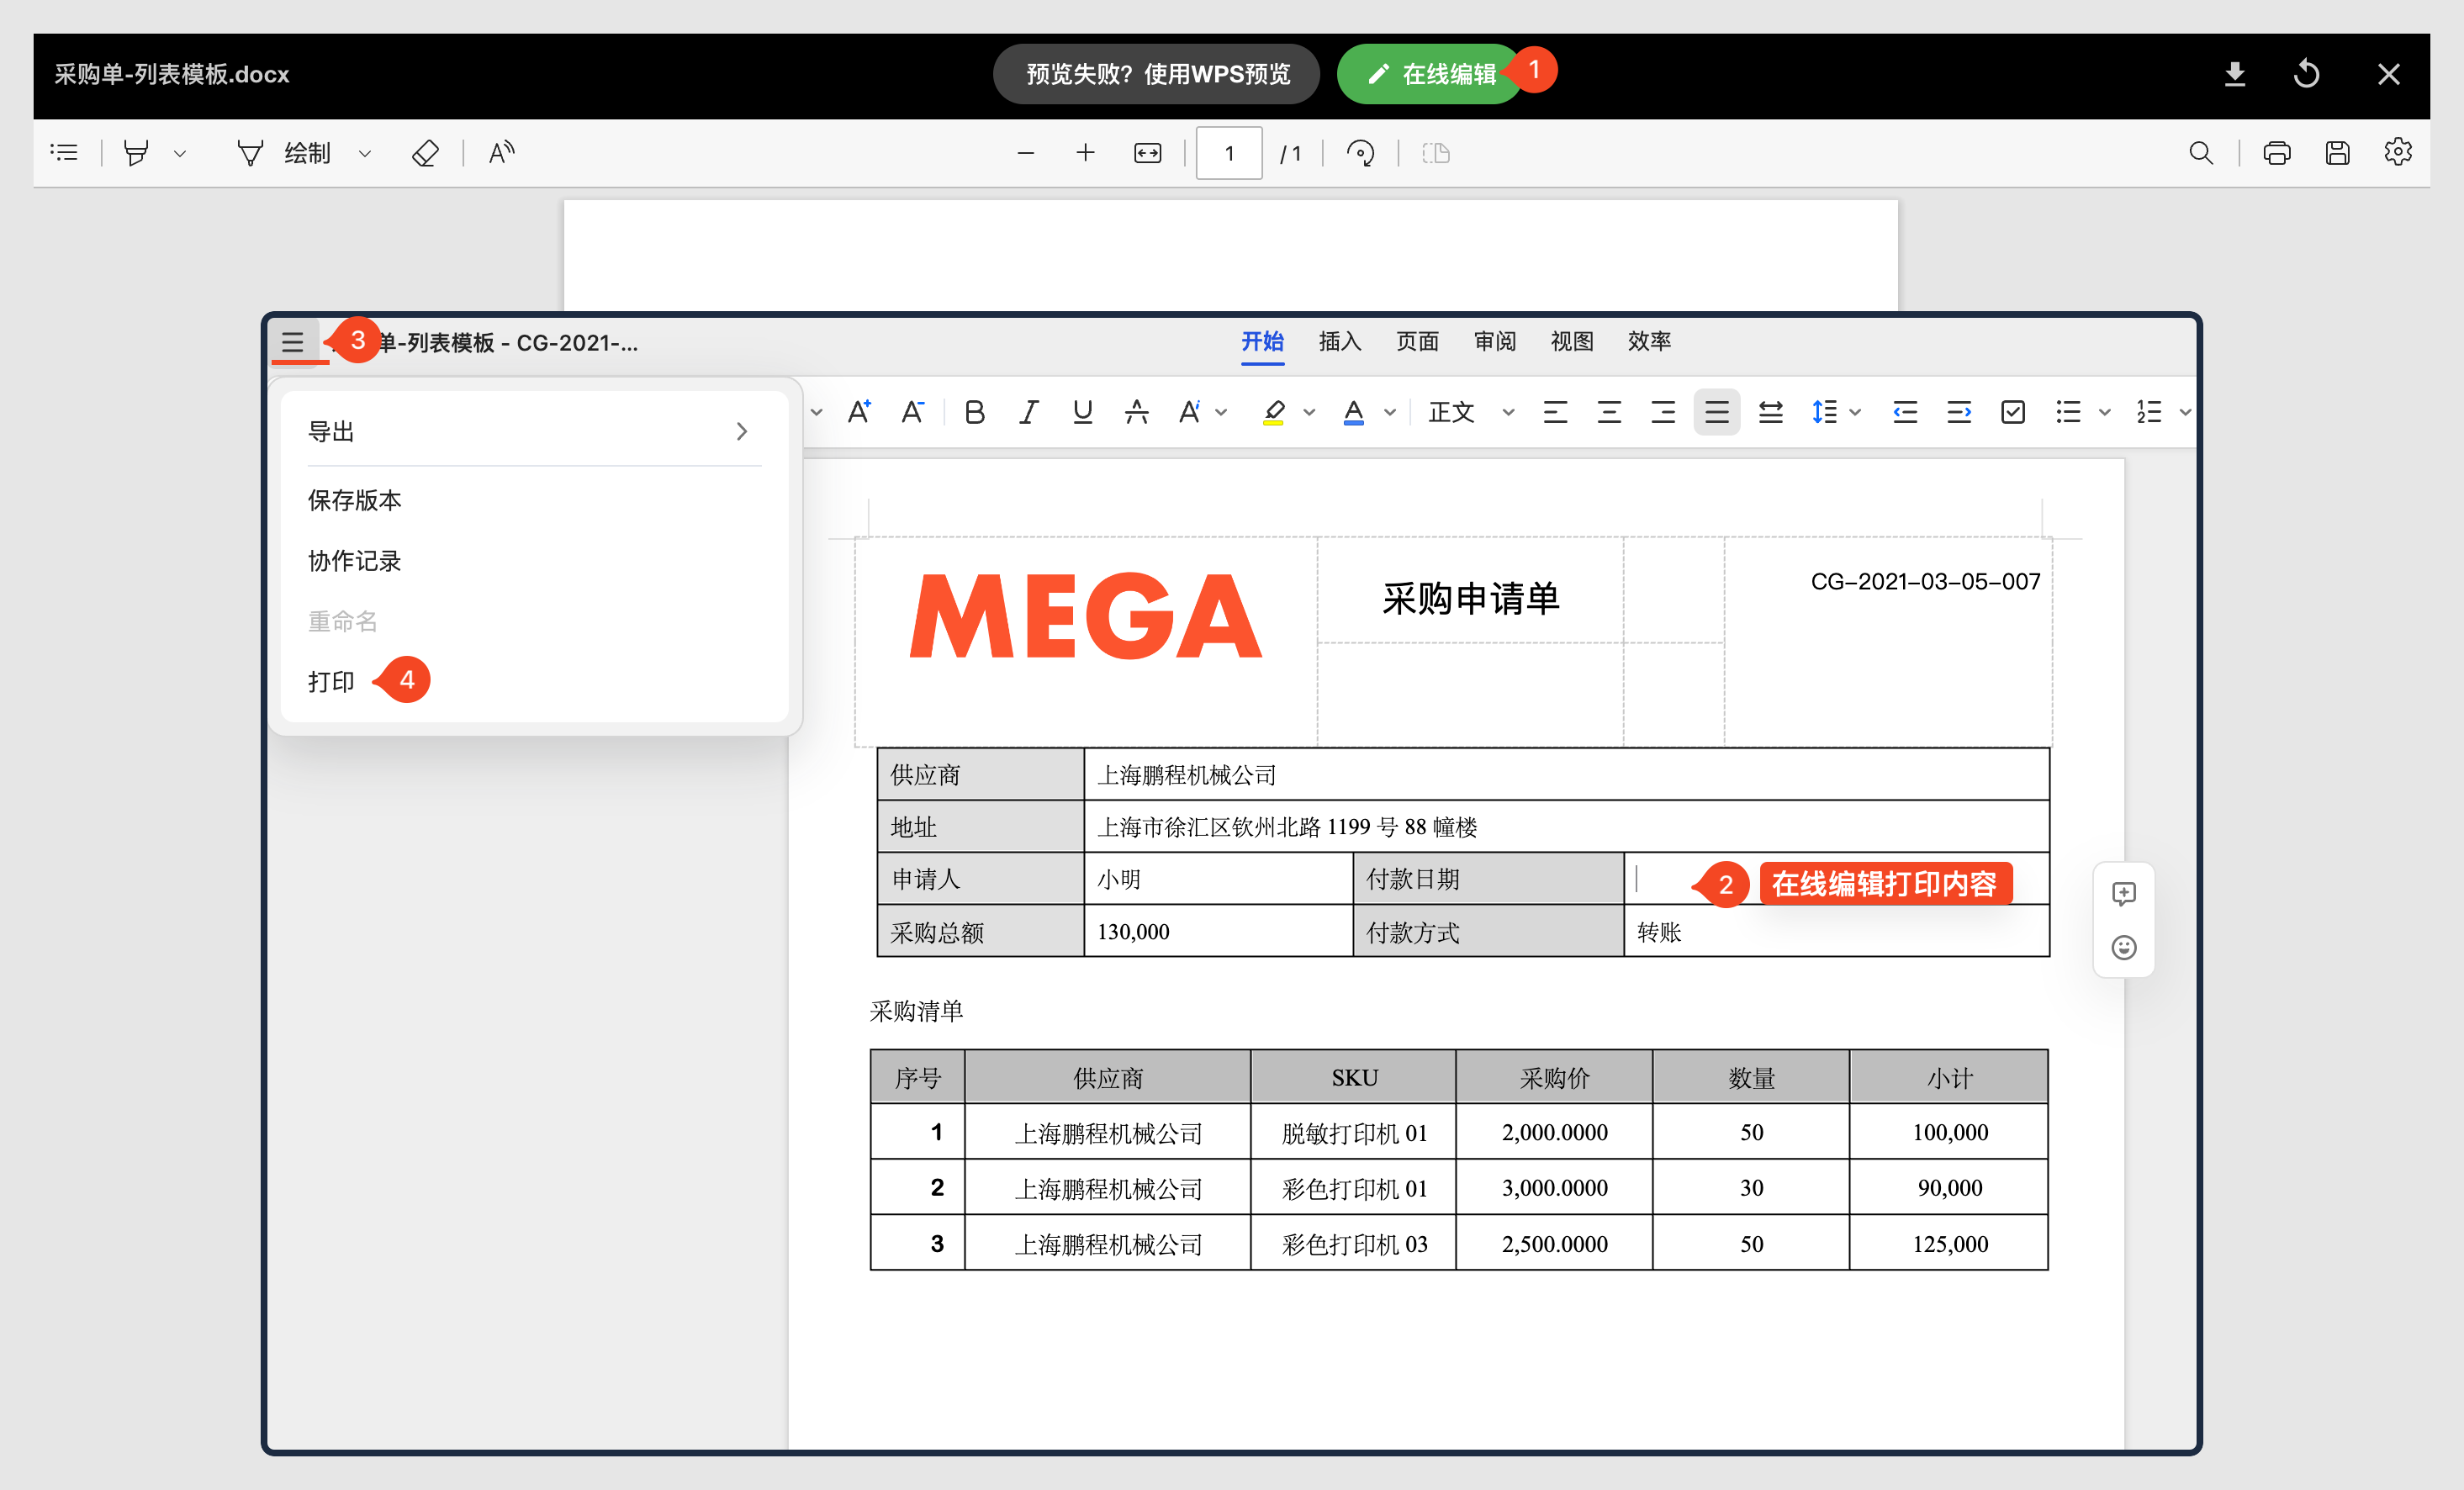Click the text effects A icon
Screen dimensions: 2464x1490
pyautogui.click(x=1189, y=412)
